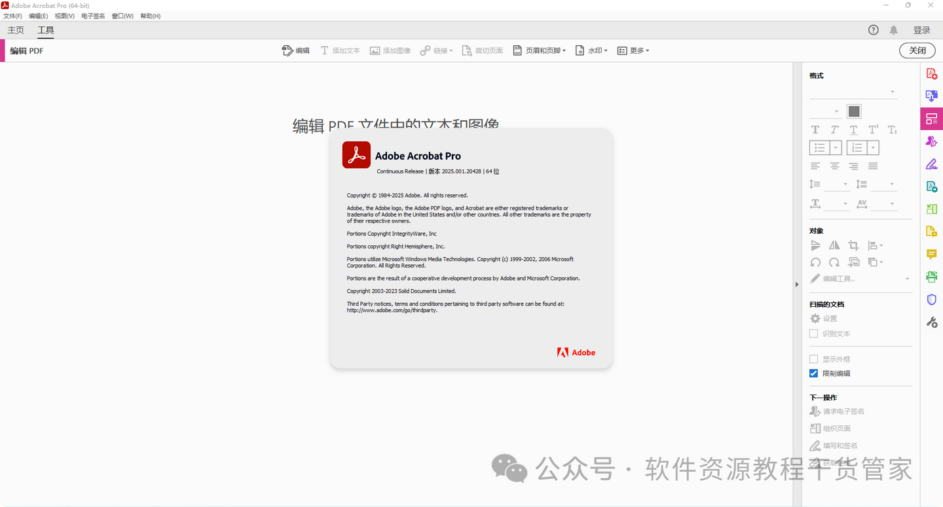Open character spacing AV dropdown

click(x=883, y=204)
